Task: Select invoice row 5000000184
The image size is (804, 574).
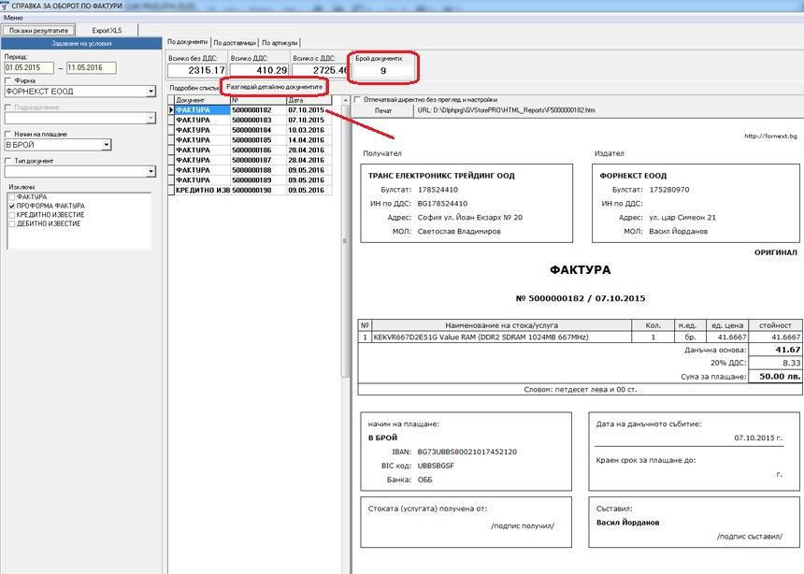Action: [x=251, y=130]
